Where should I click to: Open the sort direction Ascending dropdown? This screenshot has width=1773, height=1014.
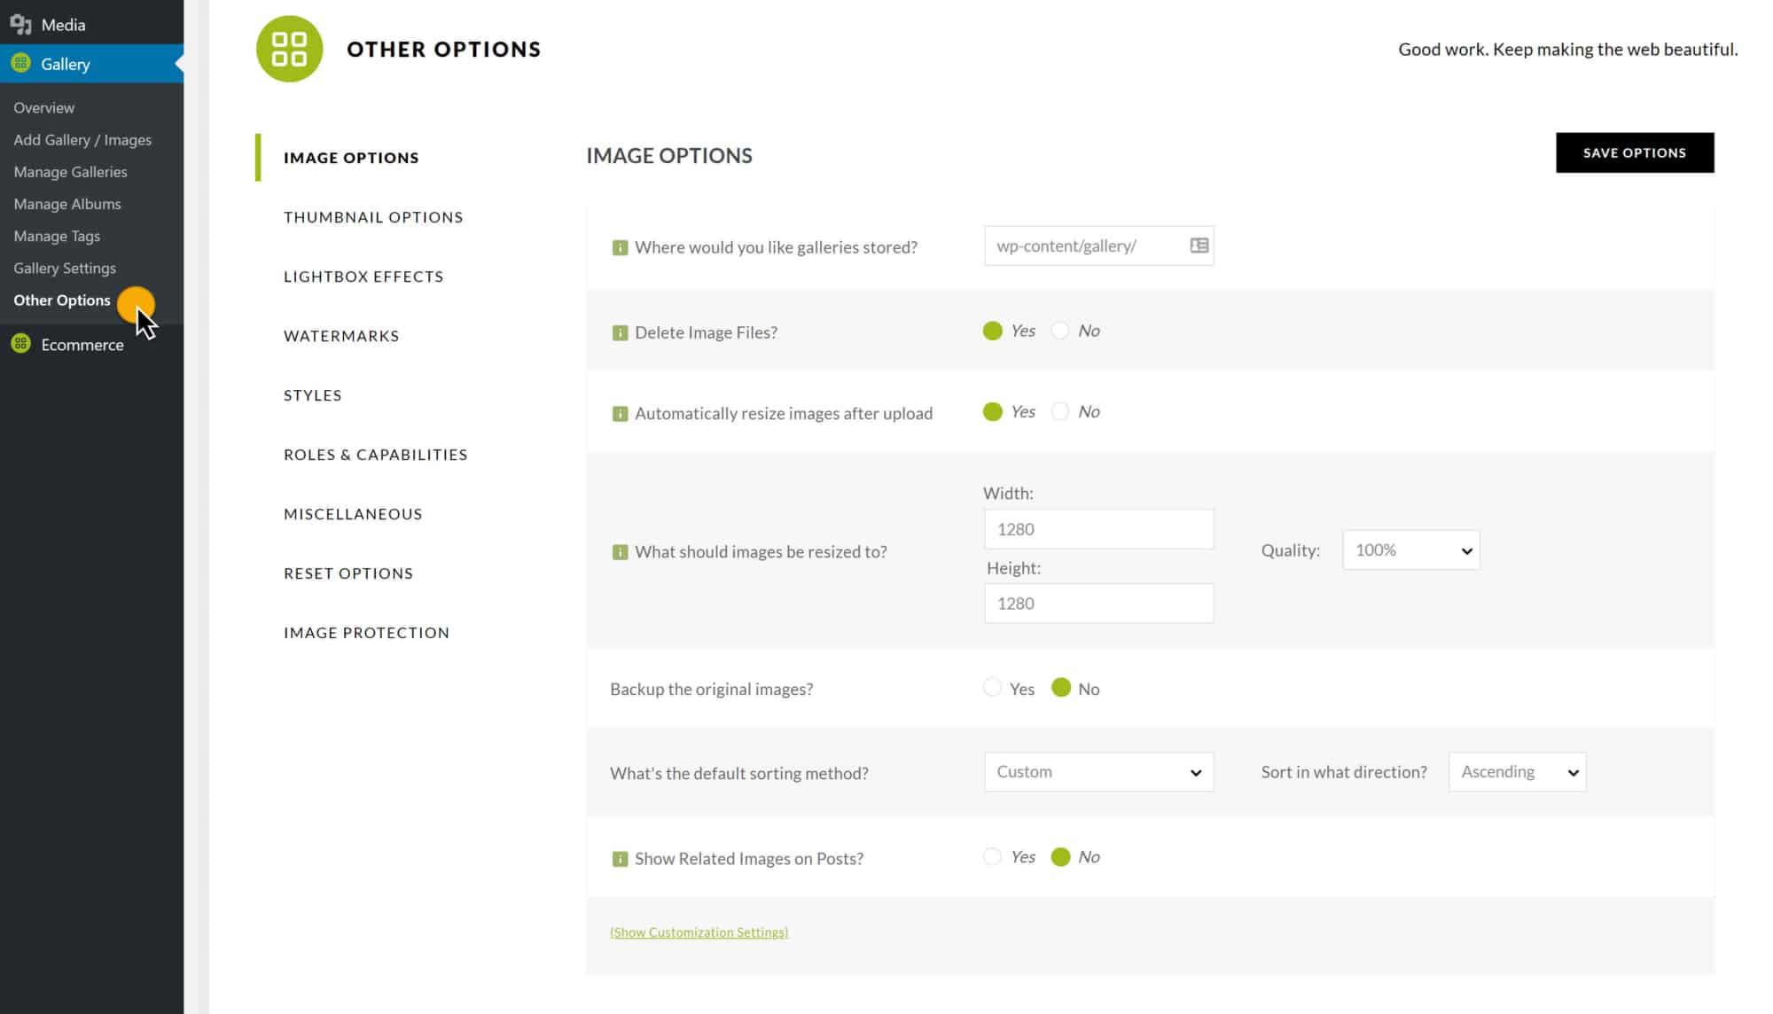[1517, 771]
